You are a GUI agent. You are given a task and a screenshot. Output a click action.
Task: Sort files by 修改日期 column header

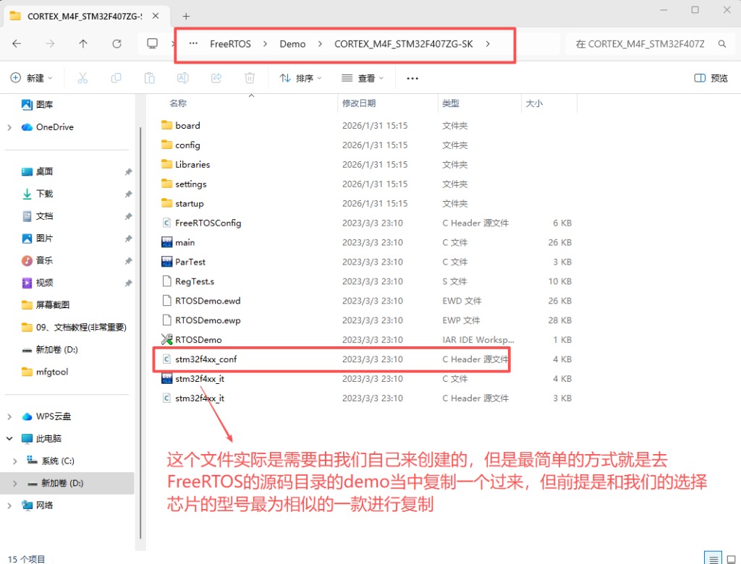(359, 103)
